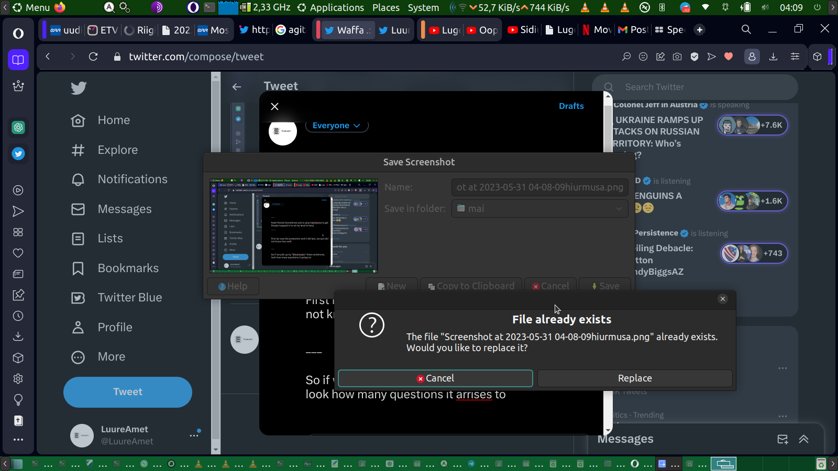This screenshot has width=838, height=471.
Task: Click the Twitter bird logo
Action: click(79, 88)
